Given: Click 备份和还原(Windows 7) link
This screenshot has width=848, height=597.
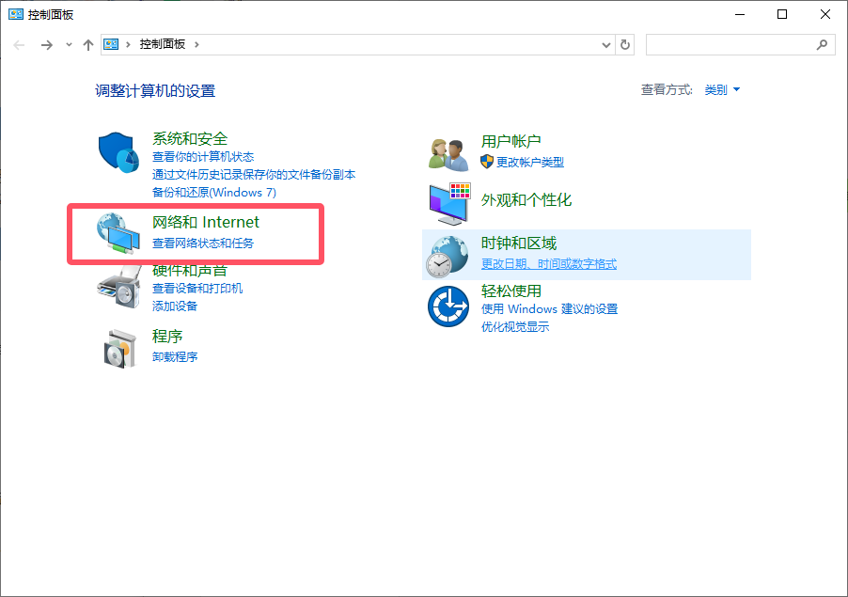Looking at the screenshot, I should (214, 192).
